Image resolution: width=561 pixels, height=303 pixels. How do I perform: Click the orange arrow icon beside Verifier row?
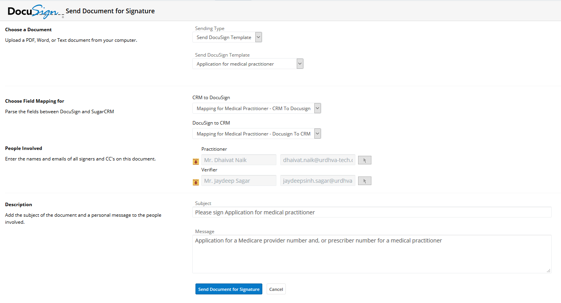pos(196,182)
